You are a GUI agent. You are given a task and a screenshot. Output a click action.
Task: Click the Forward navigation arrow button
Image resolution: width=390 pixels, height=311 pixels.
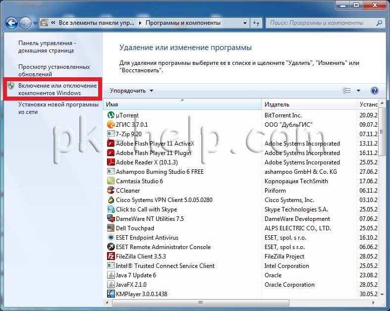pos(25,23)
